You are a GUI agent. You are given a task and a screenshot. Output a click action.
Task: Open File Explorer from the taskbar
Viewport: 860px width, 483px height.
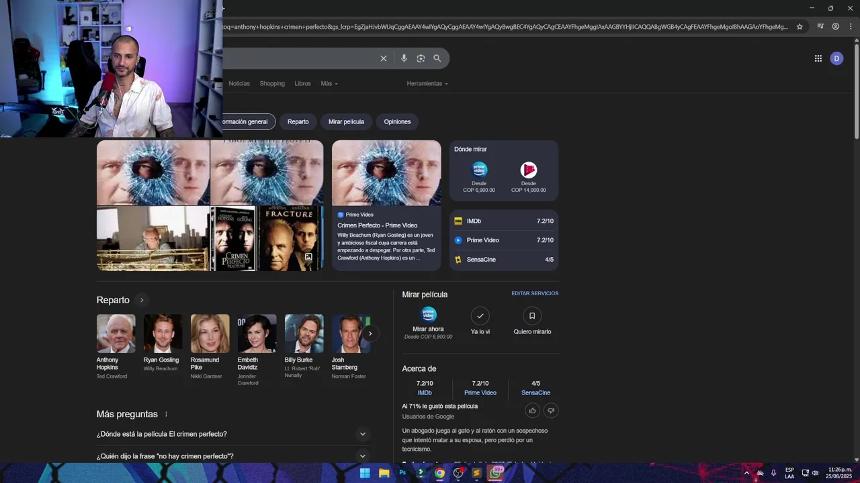(384, 473)
